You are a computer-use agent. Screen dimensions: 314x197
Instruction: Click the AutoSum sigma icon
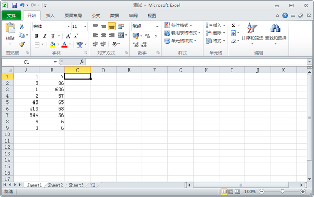(x=233, y=25)
